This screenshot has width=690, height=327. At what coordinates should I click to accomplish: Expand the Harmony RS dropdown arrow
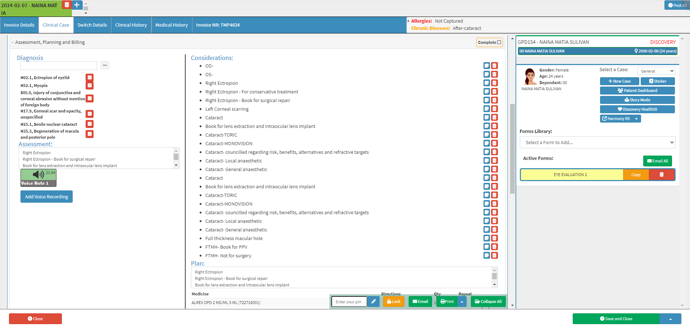636,119
